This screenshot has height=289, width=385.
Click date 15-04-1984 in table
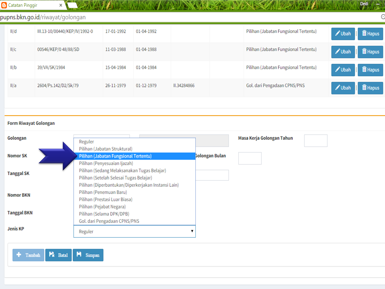[x=115, y=67]
